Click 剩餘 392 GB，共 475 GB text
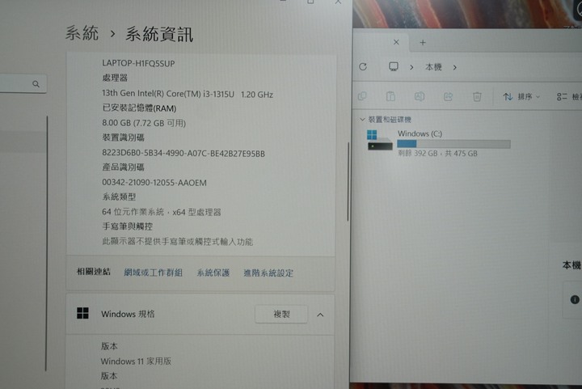This screenshot has height=389, width=582. (x=437, y=154)
